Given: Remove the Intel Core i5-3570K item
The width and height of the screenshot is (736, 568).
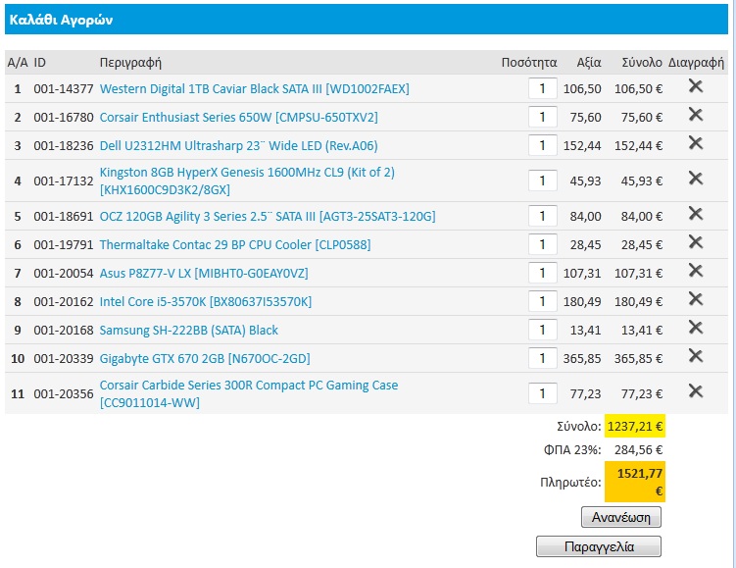Looking at the screenshot, I should click(x=695, y=299).
